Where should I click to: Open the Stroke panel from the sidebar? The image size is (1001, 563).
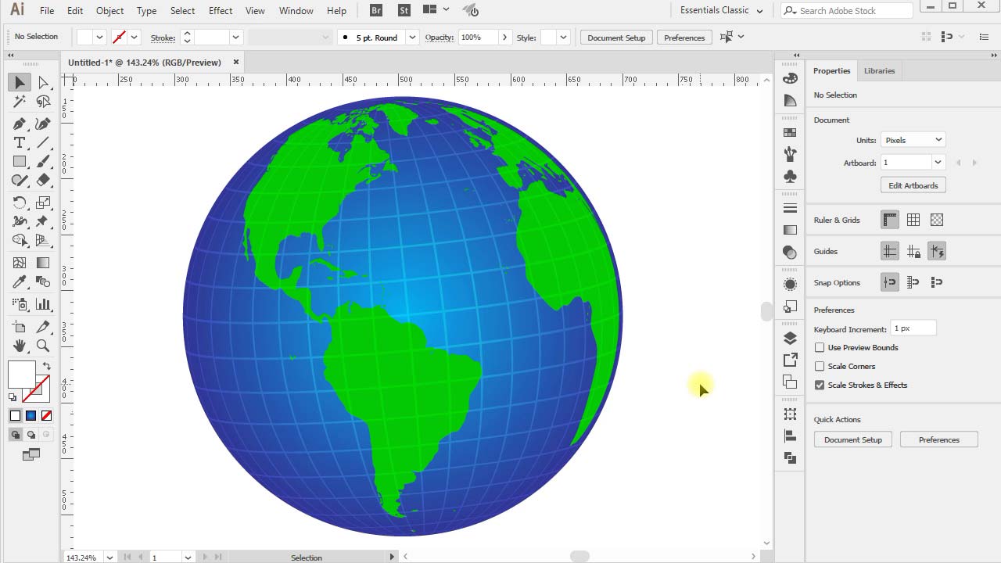point(790,206)
